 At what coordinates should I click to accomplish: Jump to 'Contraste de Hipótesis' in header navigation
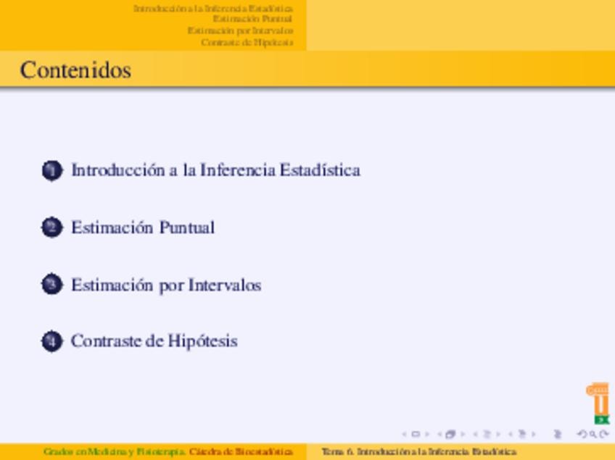pos(247,42)
